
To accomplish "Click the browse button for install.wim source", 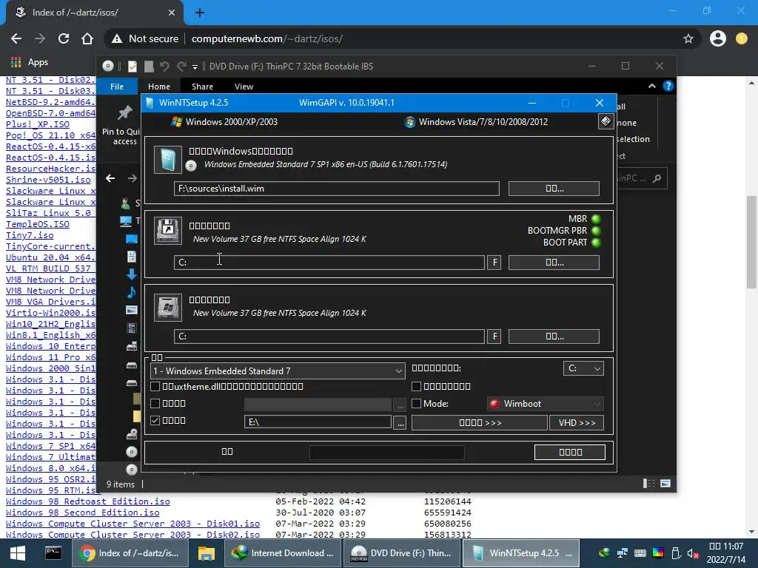I will [x=554, y=189].
